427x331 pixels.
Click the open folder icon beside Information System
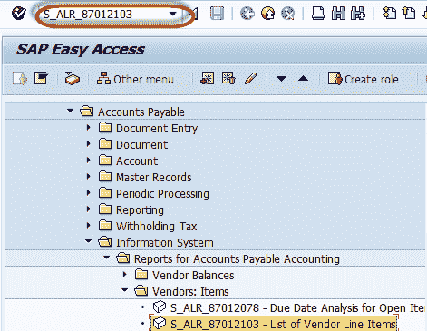pos(105,241)
